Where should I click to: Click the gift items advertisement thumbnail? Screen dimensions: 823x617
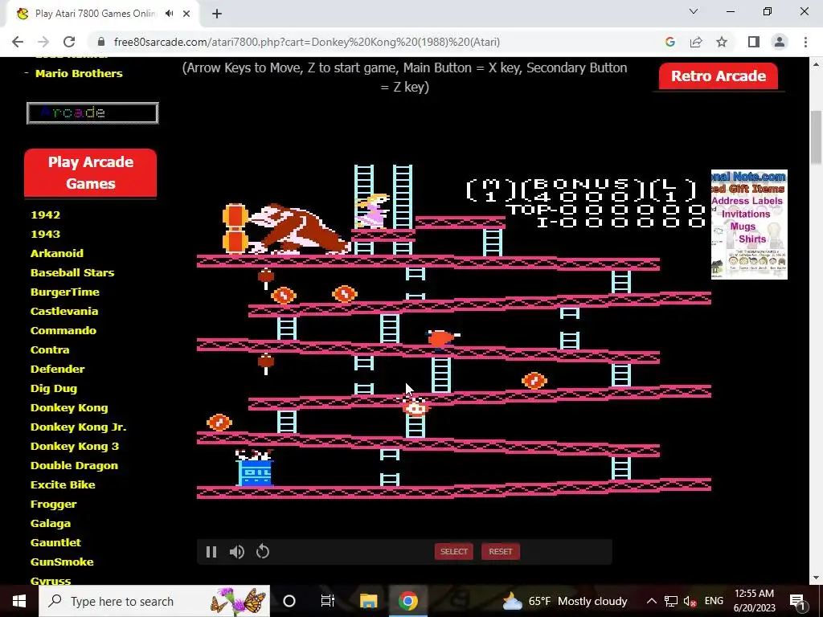click(749, 225)
